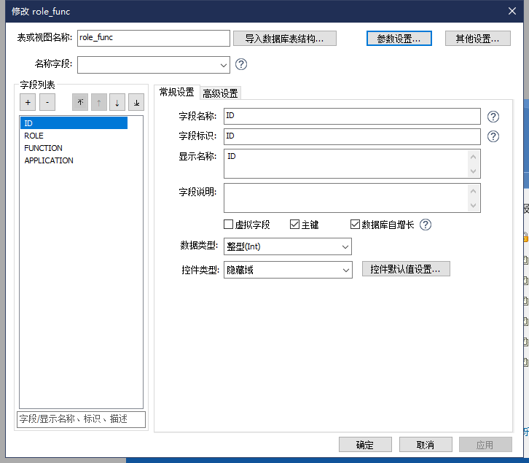
Task: Uncheck the 主键 checkbox
Action: 295,225
